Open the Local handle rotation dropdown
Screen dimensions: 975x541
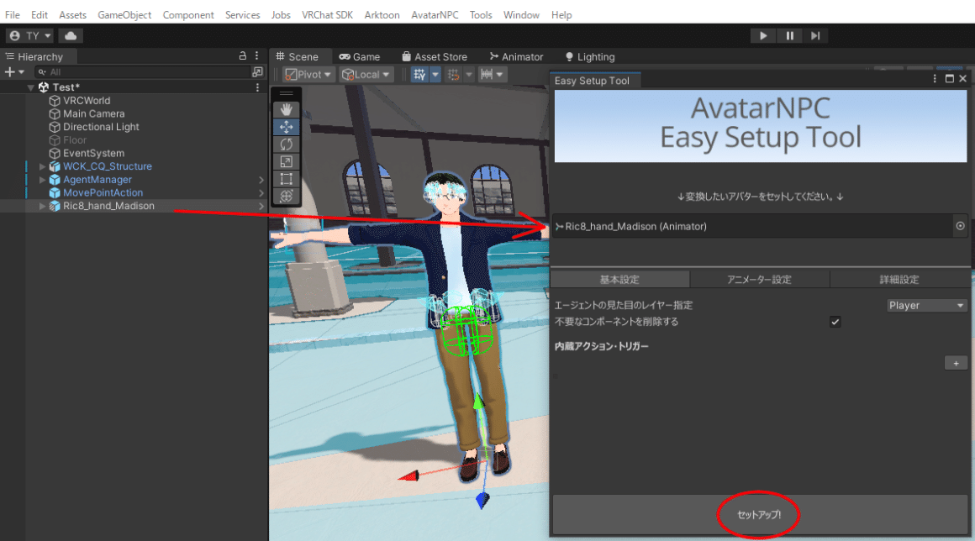[x=366, y=75]
